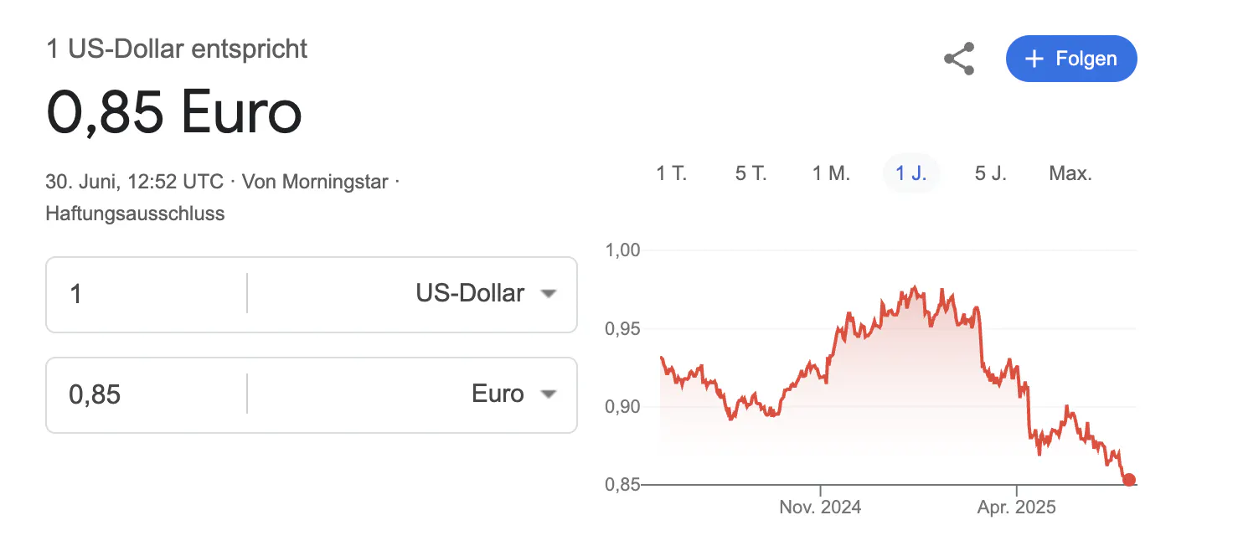Click the Nov. 2024 axis label

[x=820, y=507]
